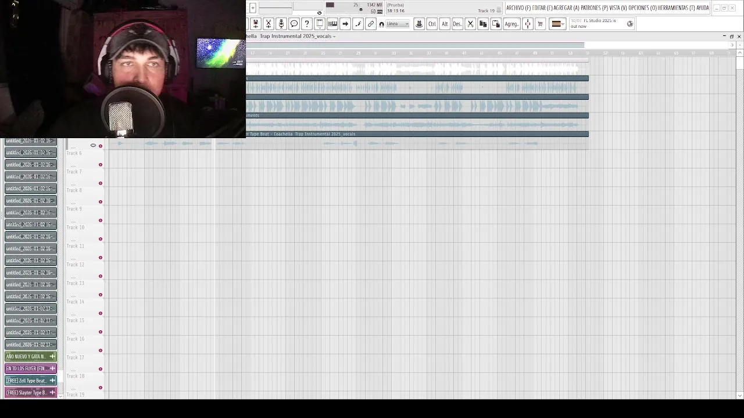Open the ARCHIVO menu
Screen dimensions: 744x418
[518, 8]
